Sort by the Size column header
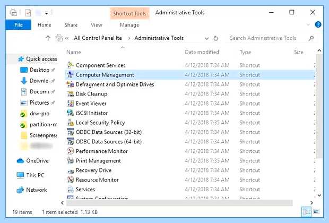 click(299, 52)
